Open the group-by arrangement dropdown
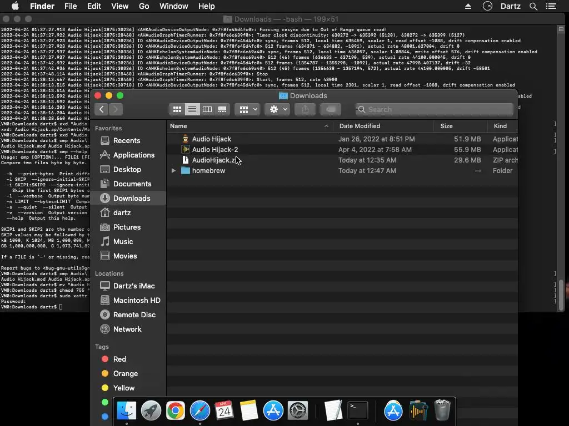569x426 pixels. pos(248,109)
